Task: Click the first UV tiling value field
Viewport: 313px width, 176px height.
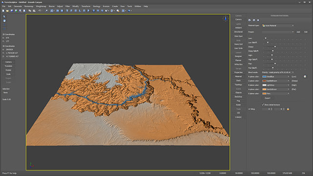Action: coord(266,109)
